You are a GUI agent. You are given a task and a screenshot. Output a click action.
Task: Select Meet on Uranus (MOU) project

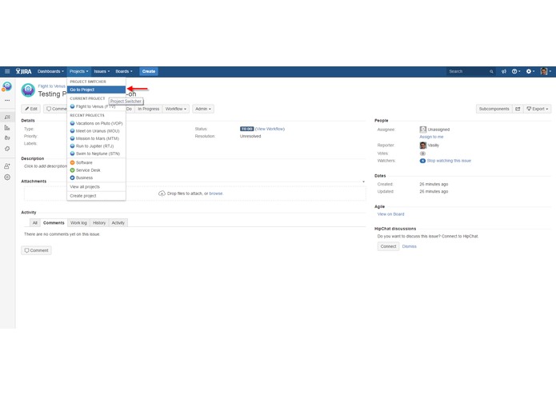click(97, 131)
